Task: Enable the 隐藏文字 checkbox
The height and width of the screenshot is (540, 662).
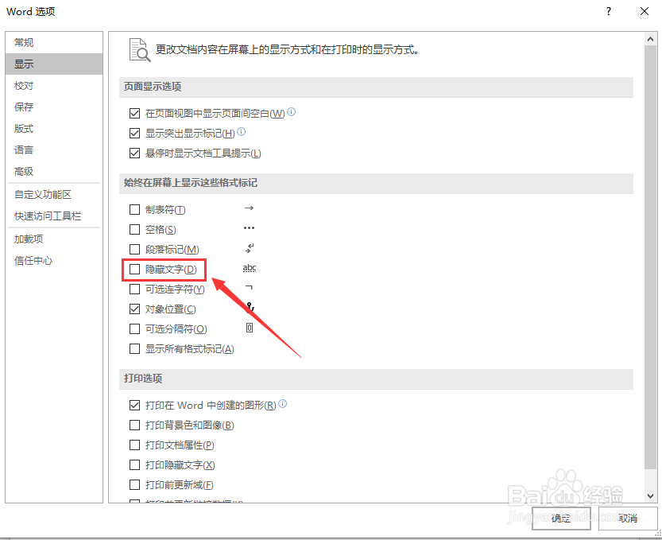Action: (134, 269)
